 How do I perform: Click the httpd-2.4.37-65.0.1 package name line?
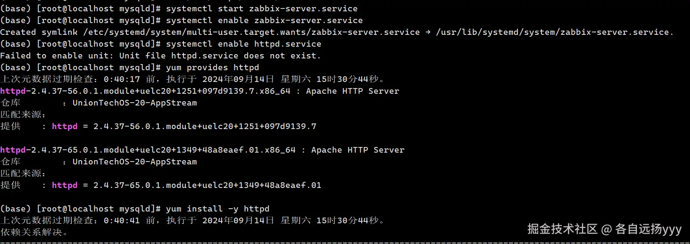148,150
